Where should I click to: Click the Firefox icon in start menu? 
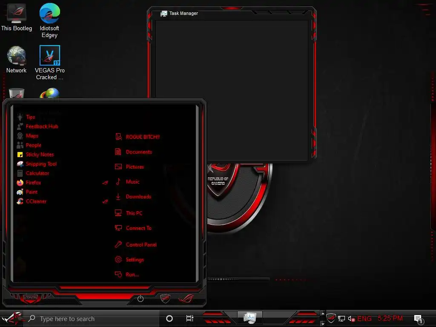[20, 183]
